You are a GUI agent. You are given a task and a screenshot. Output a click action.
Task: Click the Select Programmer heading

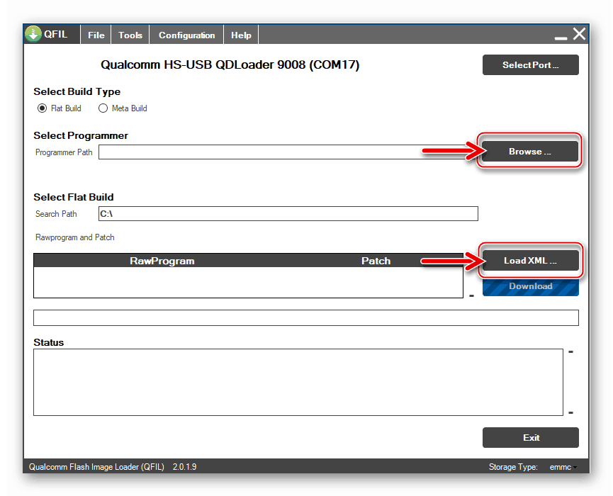coord(81,135)
